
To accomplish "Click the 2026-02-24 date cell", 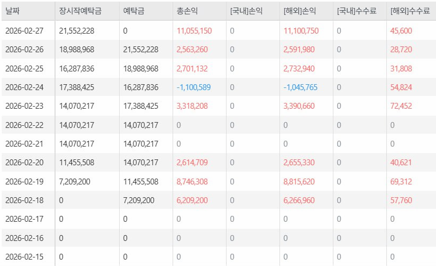I will pyautogui.click(x=24, y=87).
